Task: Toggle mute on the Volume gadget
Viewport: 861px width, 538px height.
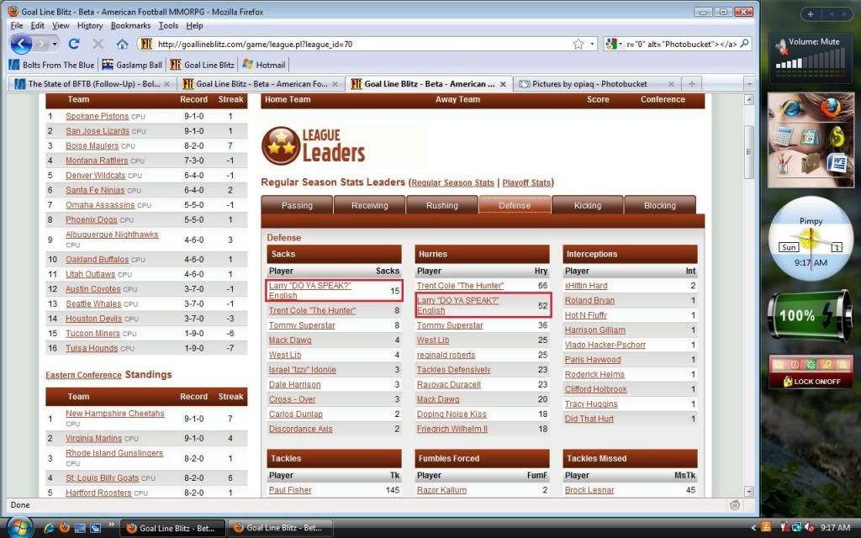Action: (x=781, y=46)
